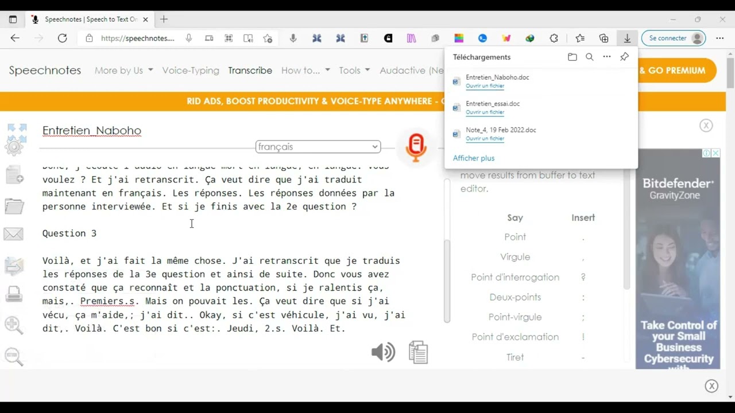
Task: Close the Bitdefender ad with X
Action: pos(715,153)
